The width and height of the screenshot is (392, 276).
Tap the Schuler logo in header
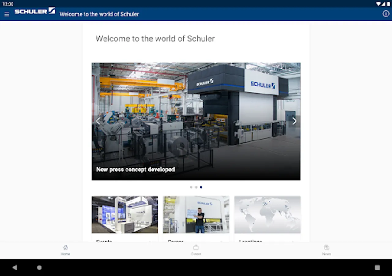tap(35, 11)
